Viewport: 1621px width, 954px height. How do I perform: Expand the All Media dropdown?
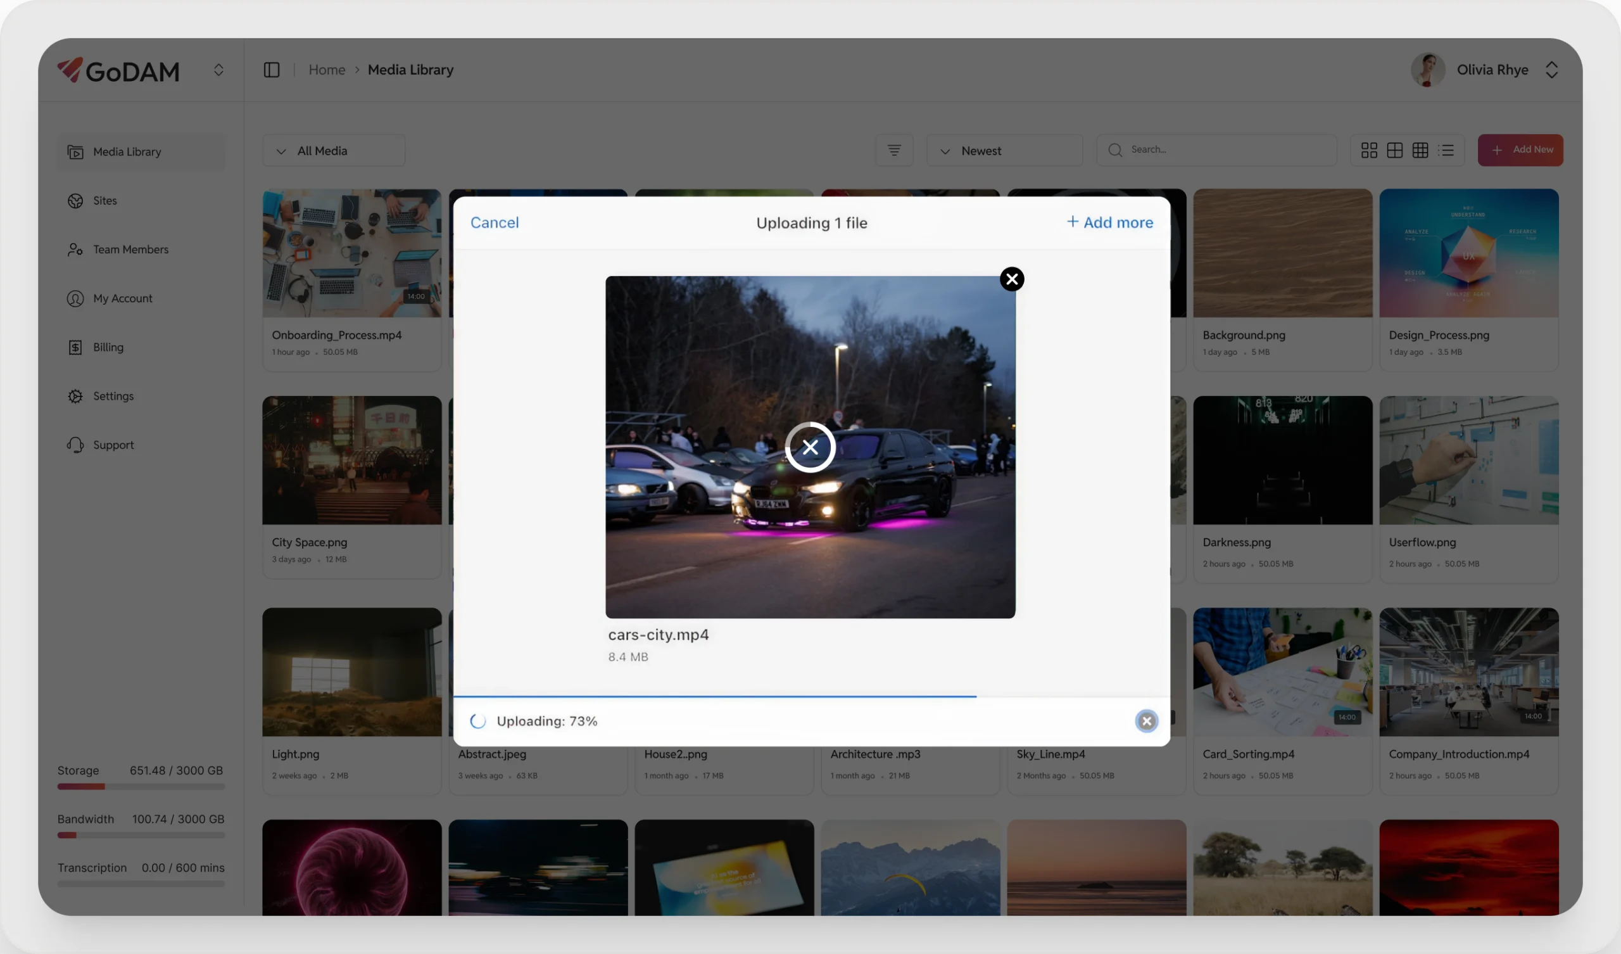[333, 151]
